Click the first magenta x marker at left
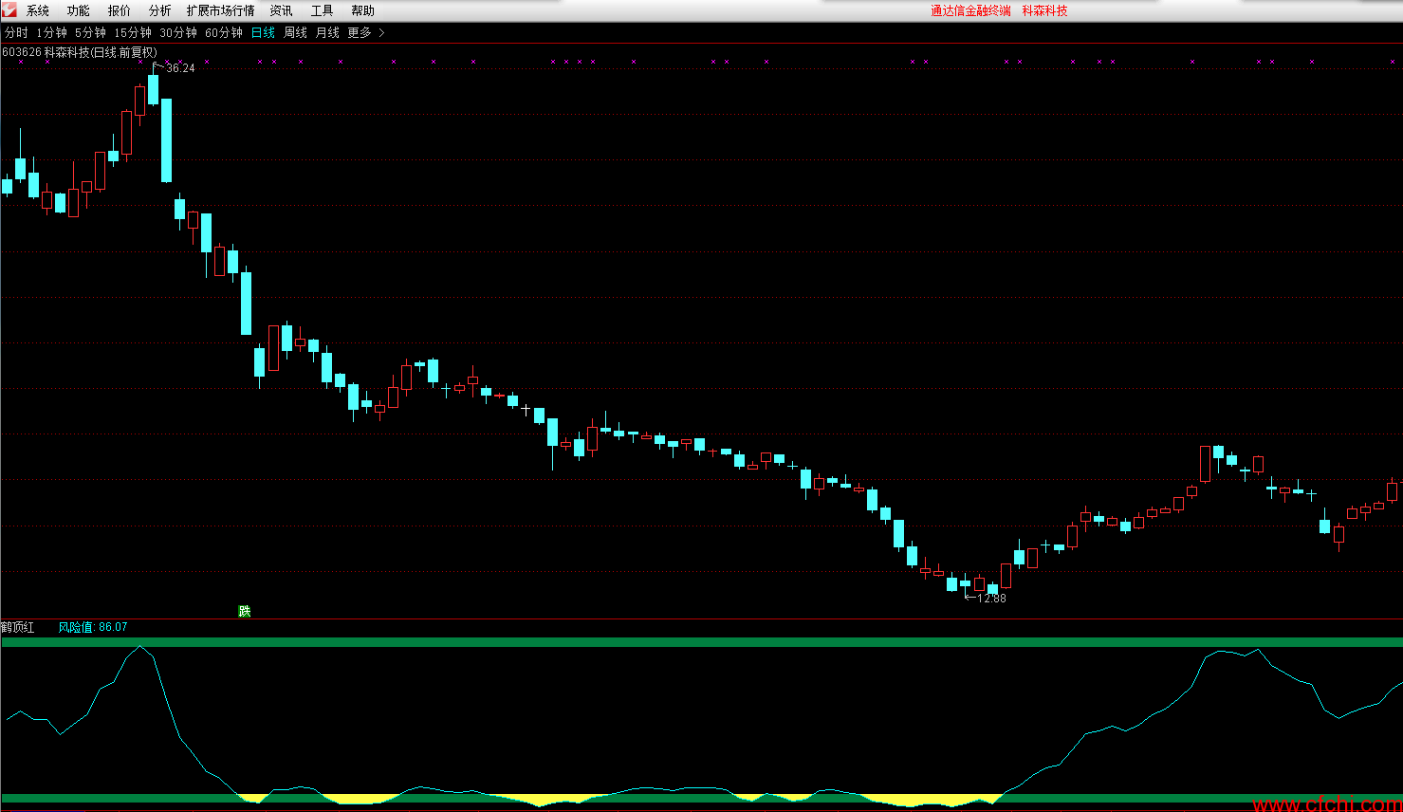1403x812 pixels. (21, 62)
